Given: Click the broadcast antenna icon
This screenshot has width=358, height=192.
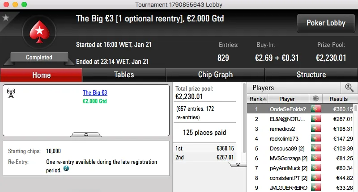Looking at the screenshot, I should click(x=11, y=93).
